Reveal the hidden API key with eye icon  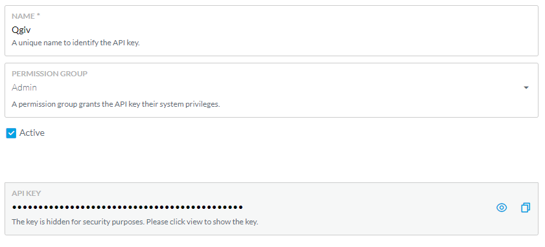(x=502, y=208)
